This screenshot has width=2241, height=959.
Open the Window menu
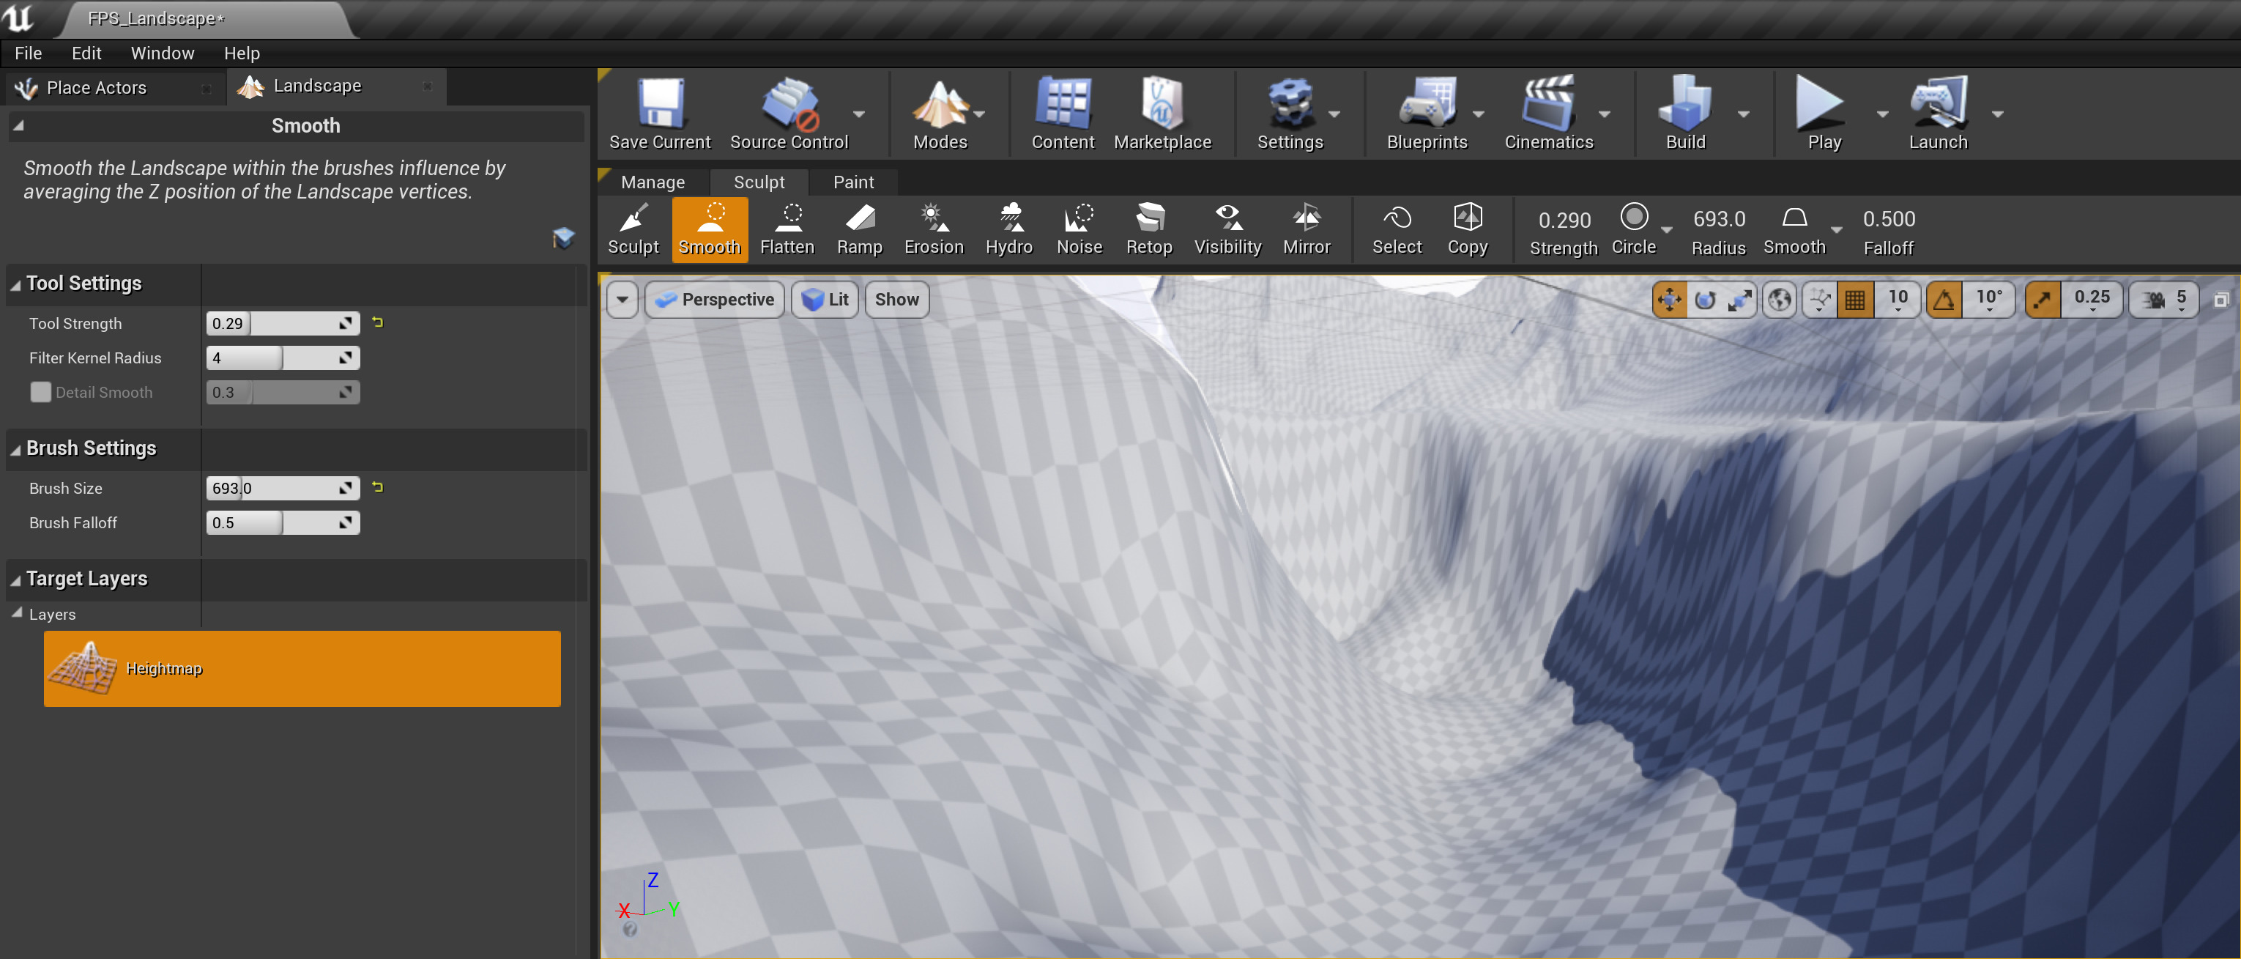click(162, 53)
